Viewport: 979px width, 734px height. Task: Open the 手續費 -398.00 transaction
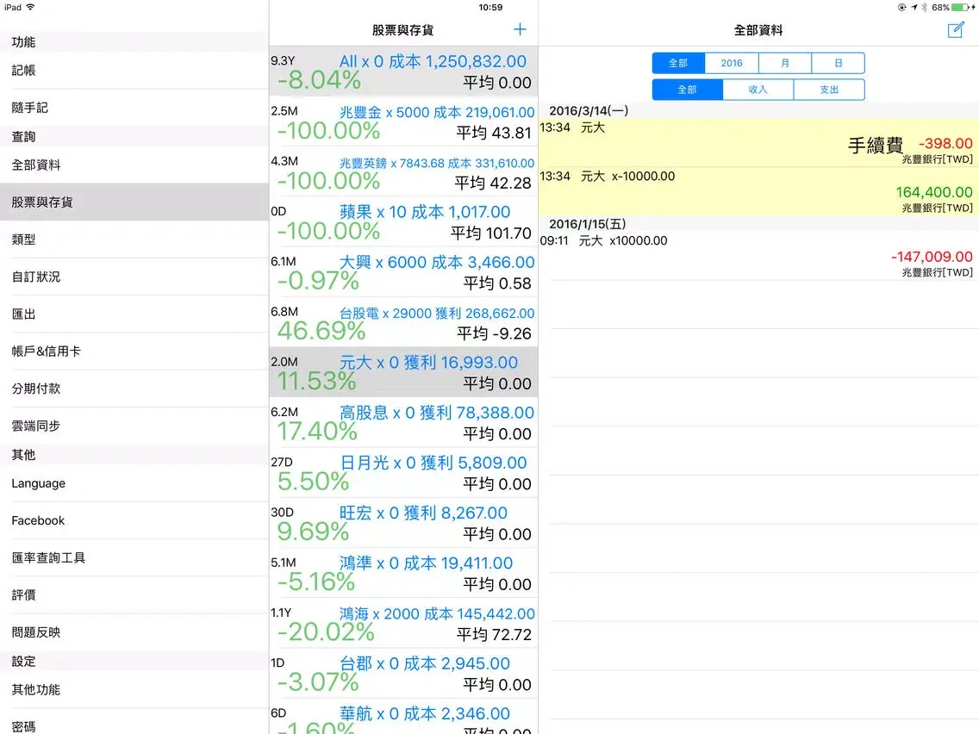tap(758, 143)
